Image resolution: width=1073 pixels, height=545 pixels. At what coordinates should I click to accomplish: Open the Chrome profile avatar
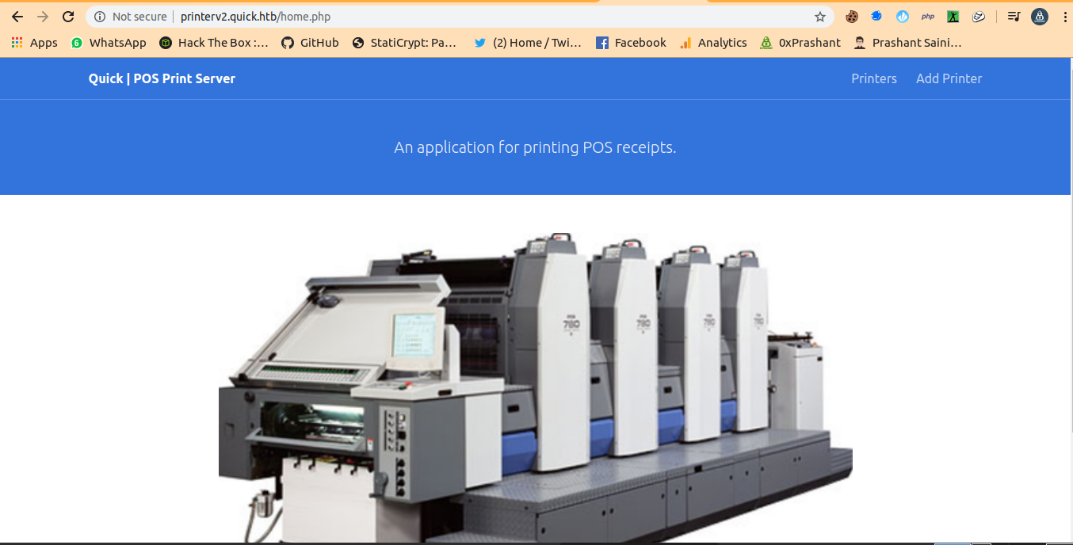(1040, 17)
